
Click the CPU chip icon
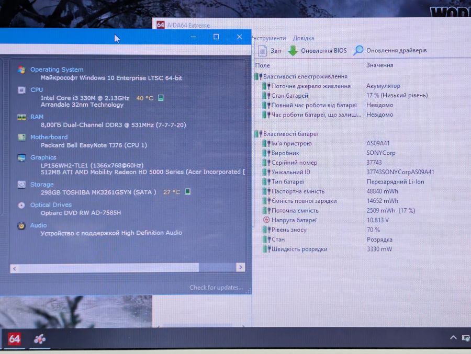(x=21, y=90)
